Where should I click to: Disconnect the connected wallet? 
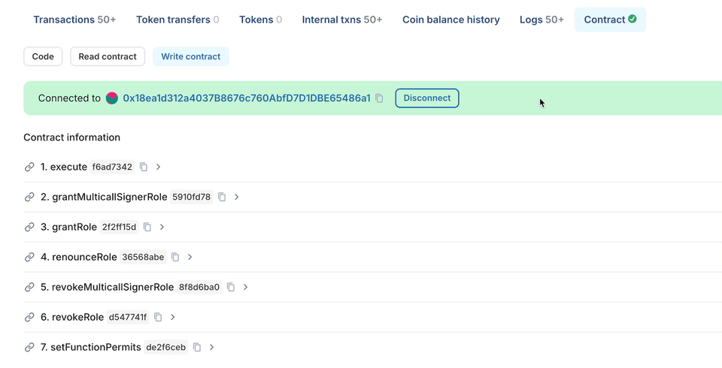point(426,98)
